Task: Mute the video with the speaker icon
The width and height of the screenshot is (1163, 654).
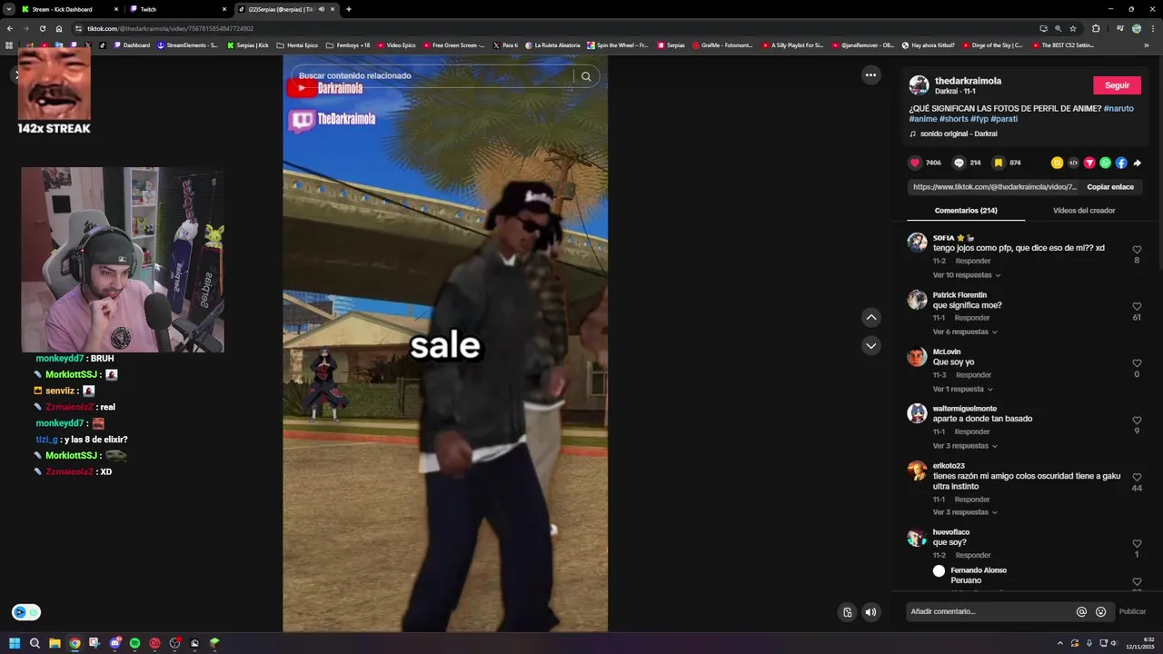Action: pos(870,612)
